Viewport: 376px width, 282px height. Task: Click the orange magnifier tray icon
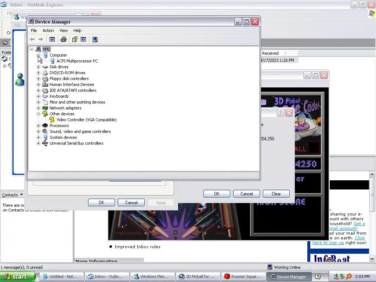(349, 276)
